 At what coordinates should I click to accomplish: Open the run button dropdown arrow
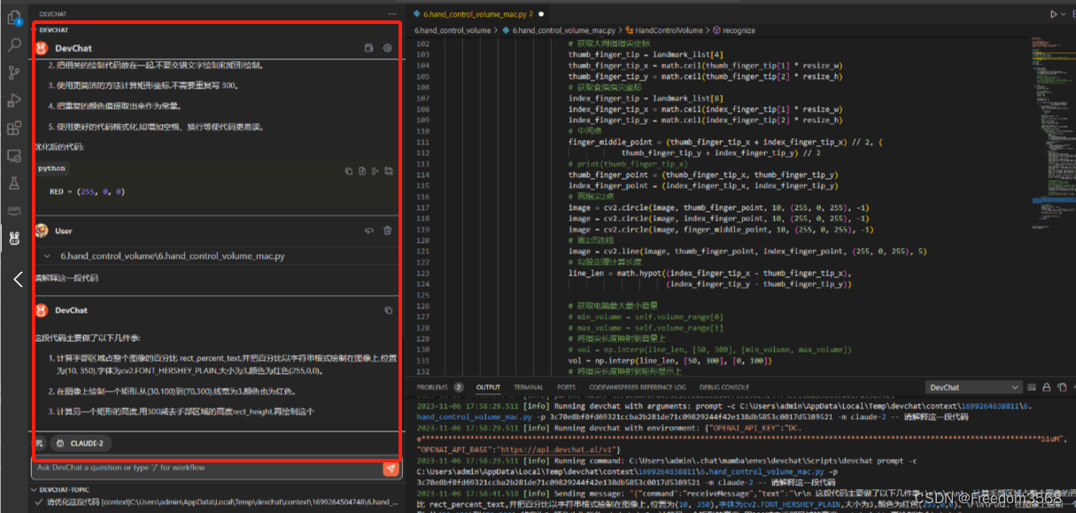(x=1064, y=14)
